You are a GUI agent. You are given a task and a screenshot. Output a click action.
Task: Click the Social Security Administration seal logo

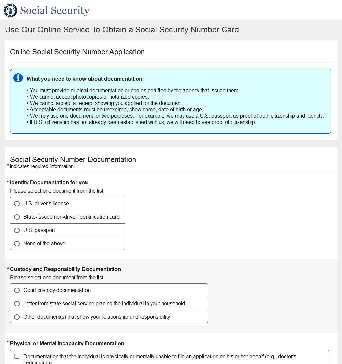click(x=10, y=10)
